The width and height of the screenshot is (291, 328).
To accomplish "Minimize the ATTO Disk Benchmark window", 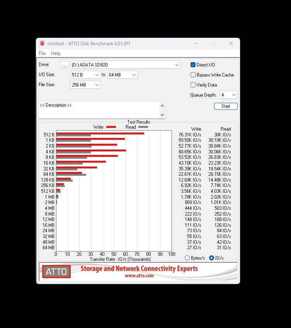I will [196, 44].
